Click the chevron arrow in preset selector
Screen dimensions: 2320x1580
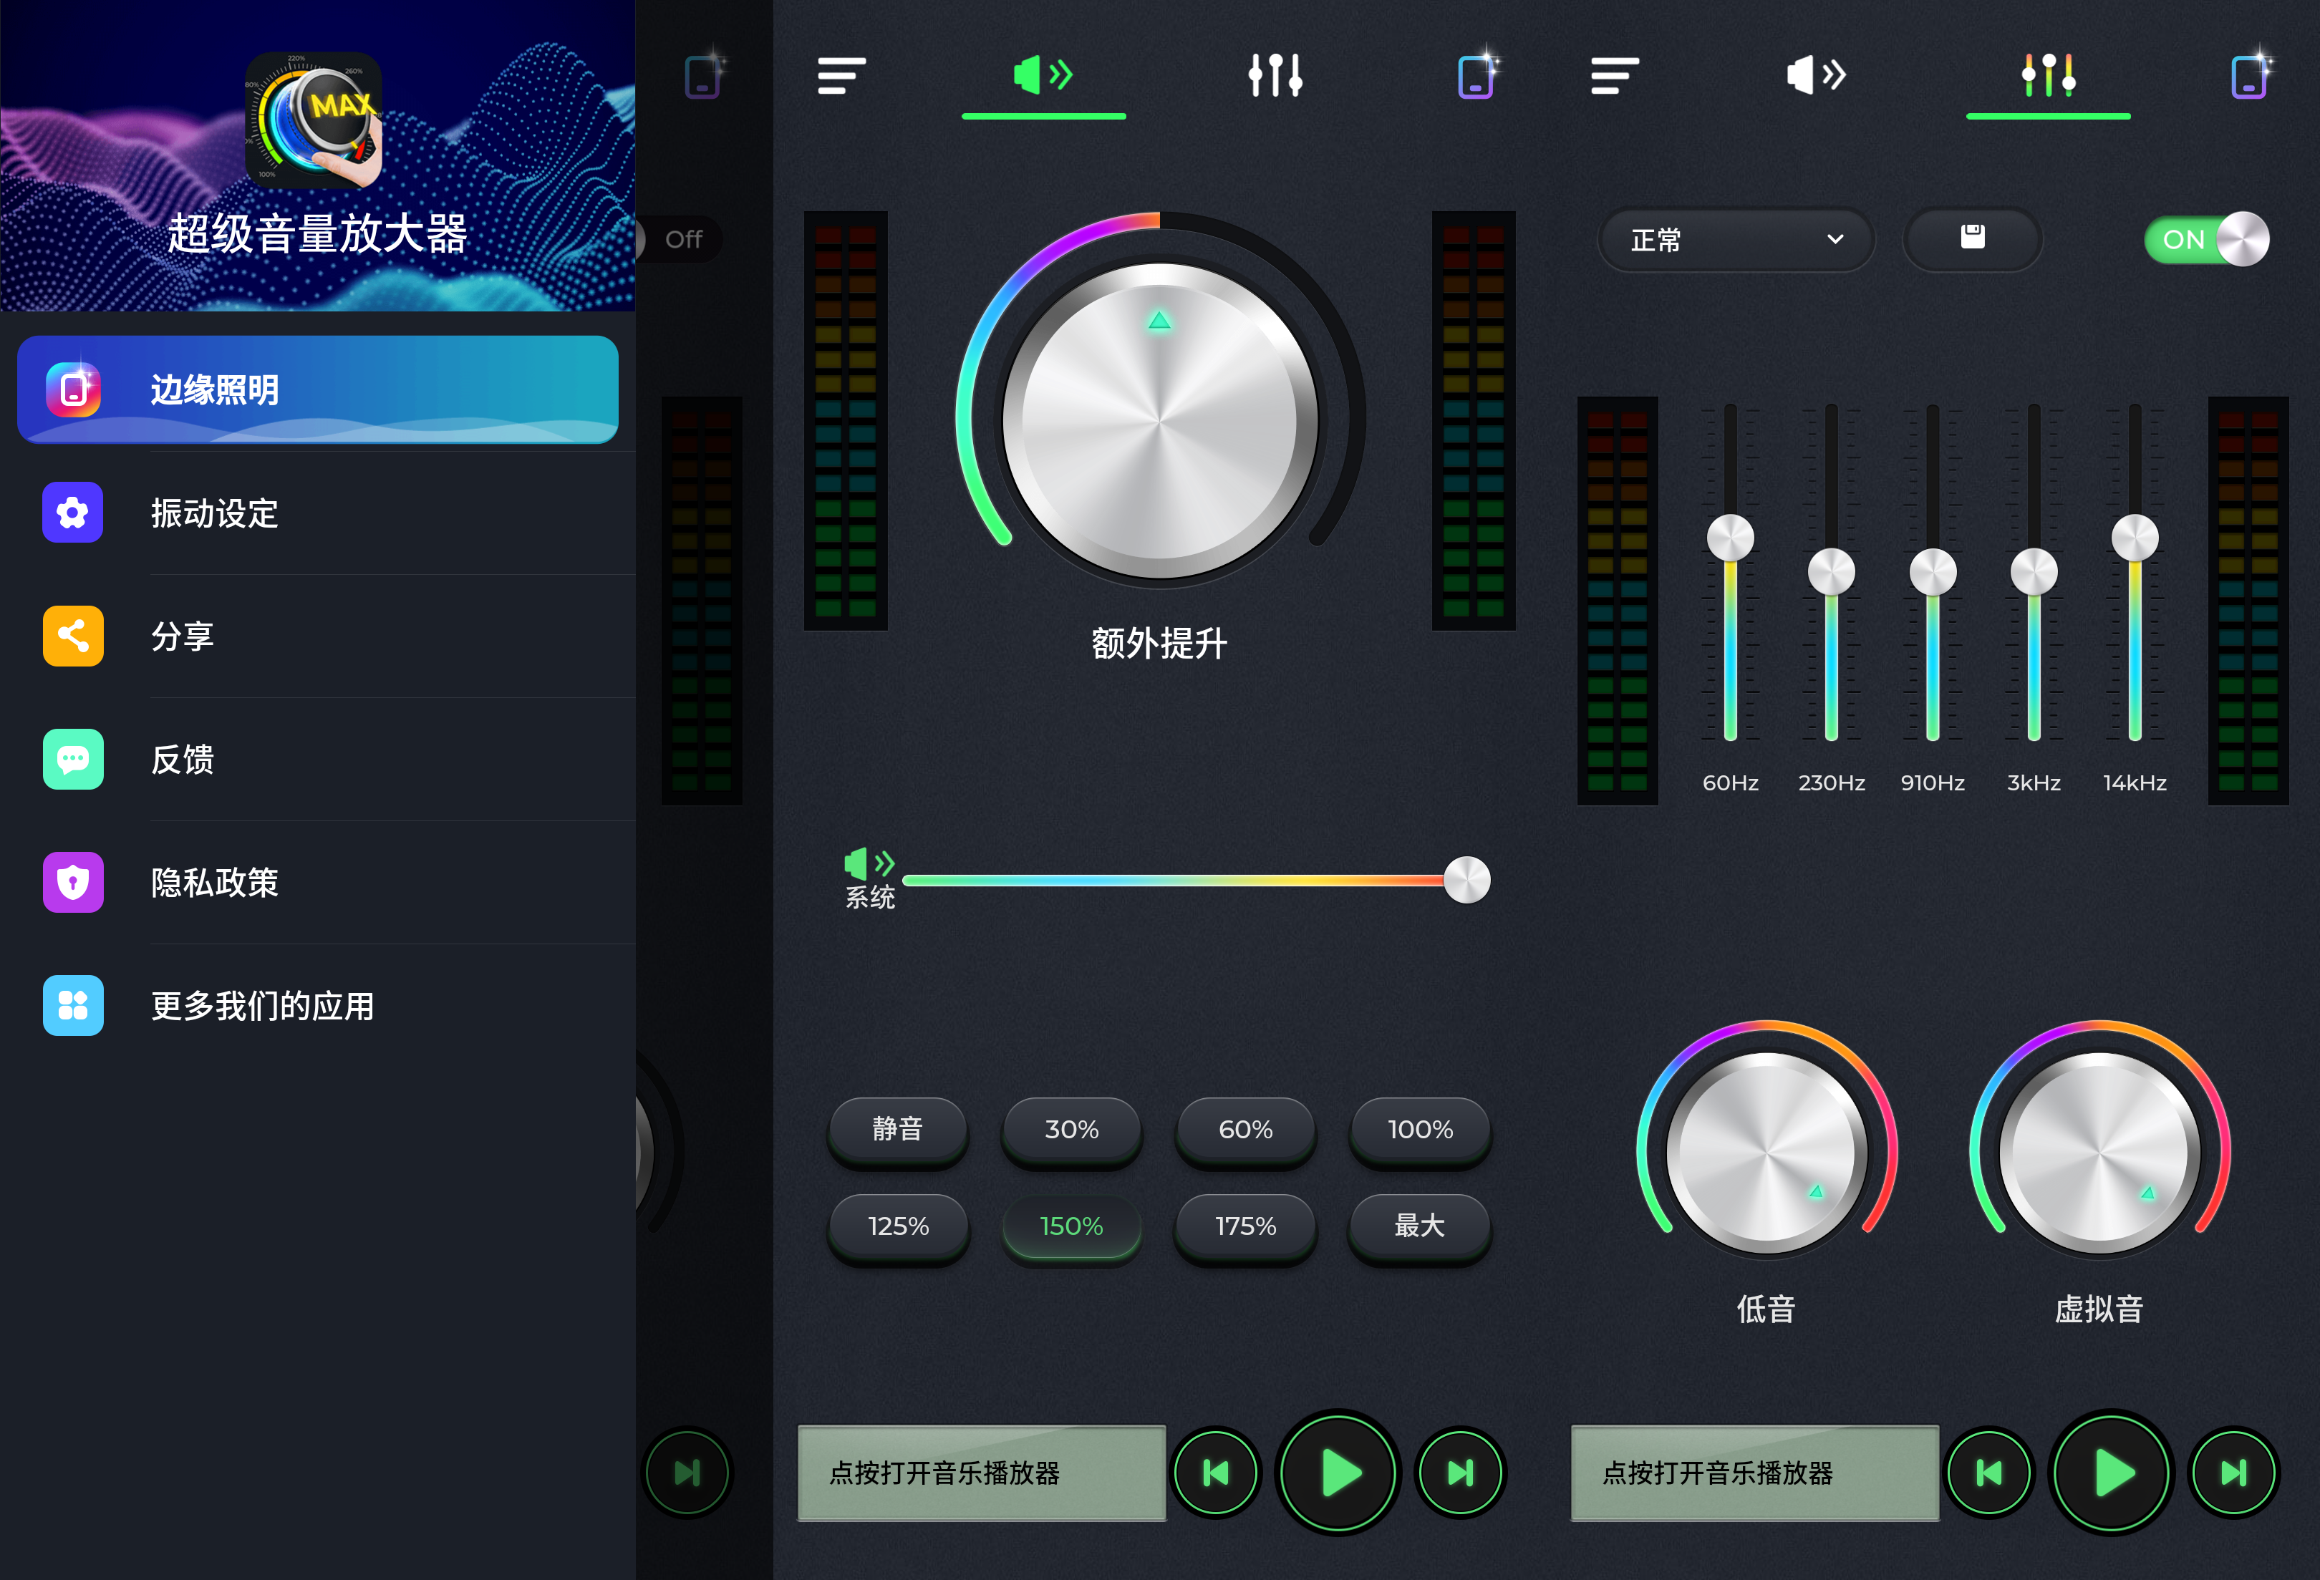coord(1835,240)
